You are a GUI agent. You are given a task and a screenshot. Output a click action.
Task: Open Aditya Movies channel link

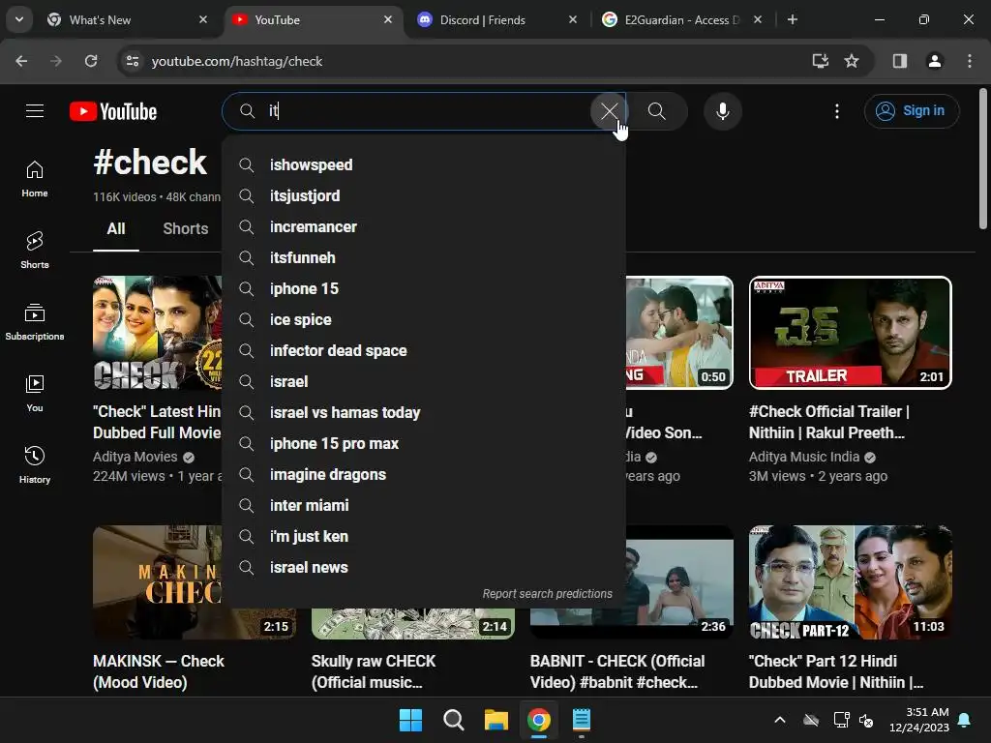click(x=135, y=457)
